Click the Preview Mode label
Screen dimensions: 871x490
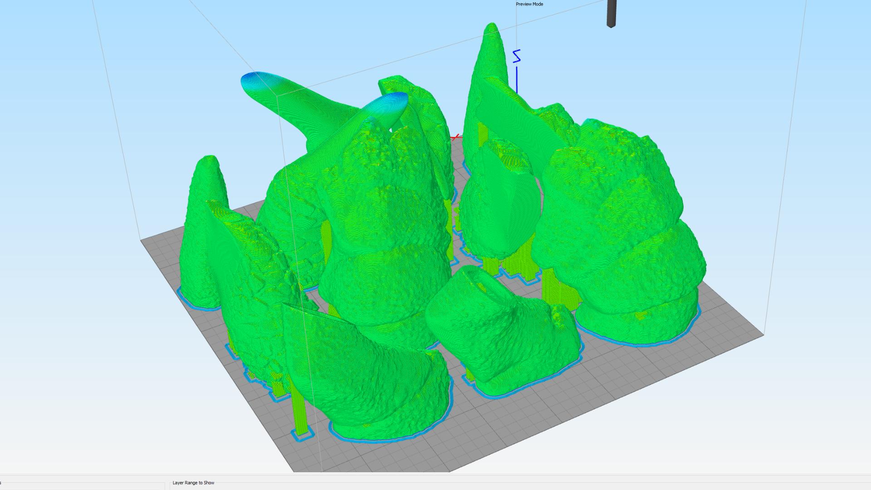tap(528, 4)
